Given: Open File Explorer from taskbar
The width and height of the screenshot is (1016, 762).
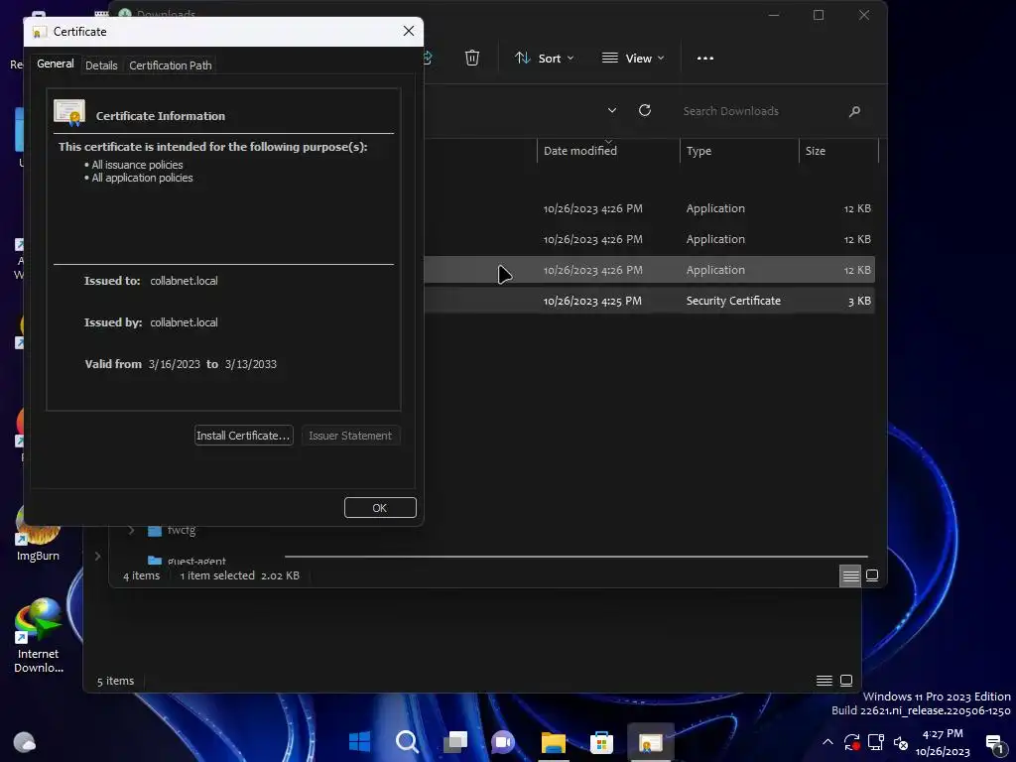Looking at the screenshot, I should click(554, 741).
